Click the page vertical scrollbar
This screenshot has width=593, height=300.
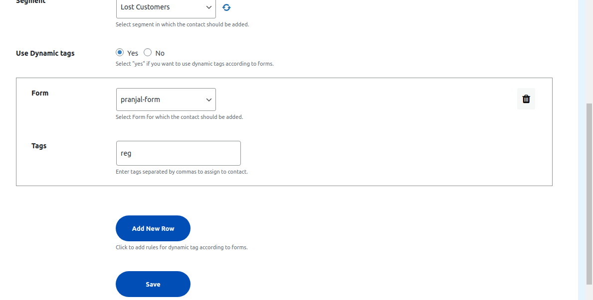589,194
